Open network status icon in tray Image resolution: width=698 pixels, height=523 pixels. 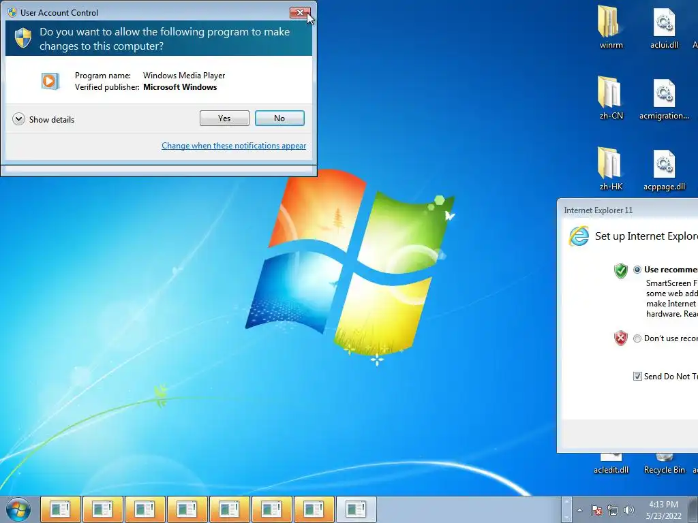point(613,510)
